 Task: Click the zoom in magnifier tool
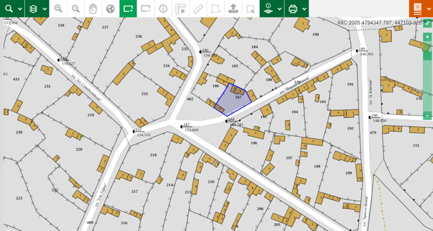[58, 9]
